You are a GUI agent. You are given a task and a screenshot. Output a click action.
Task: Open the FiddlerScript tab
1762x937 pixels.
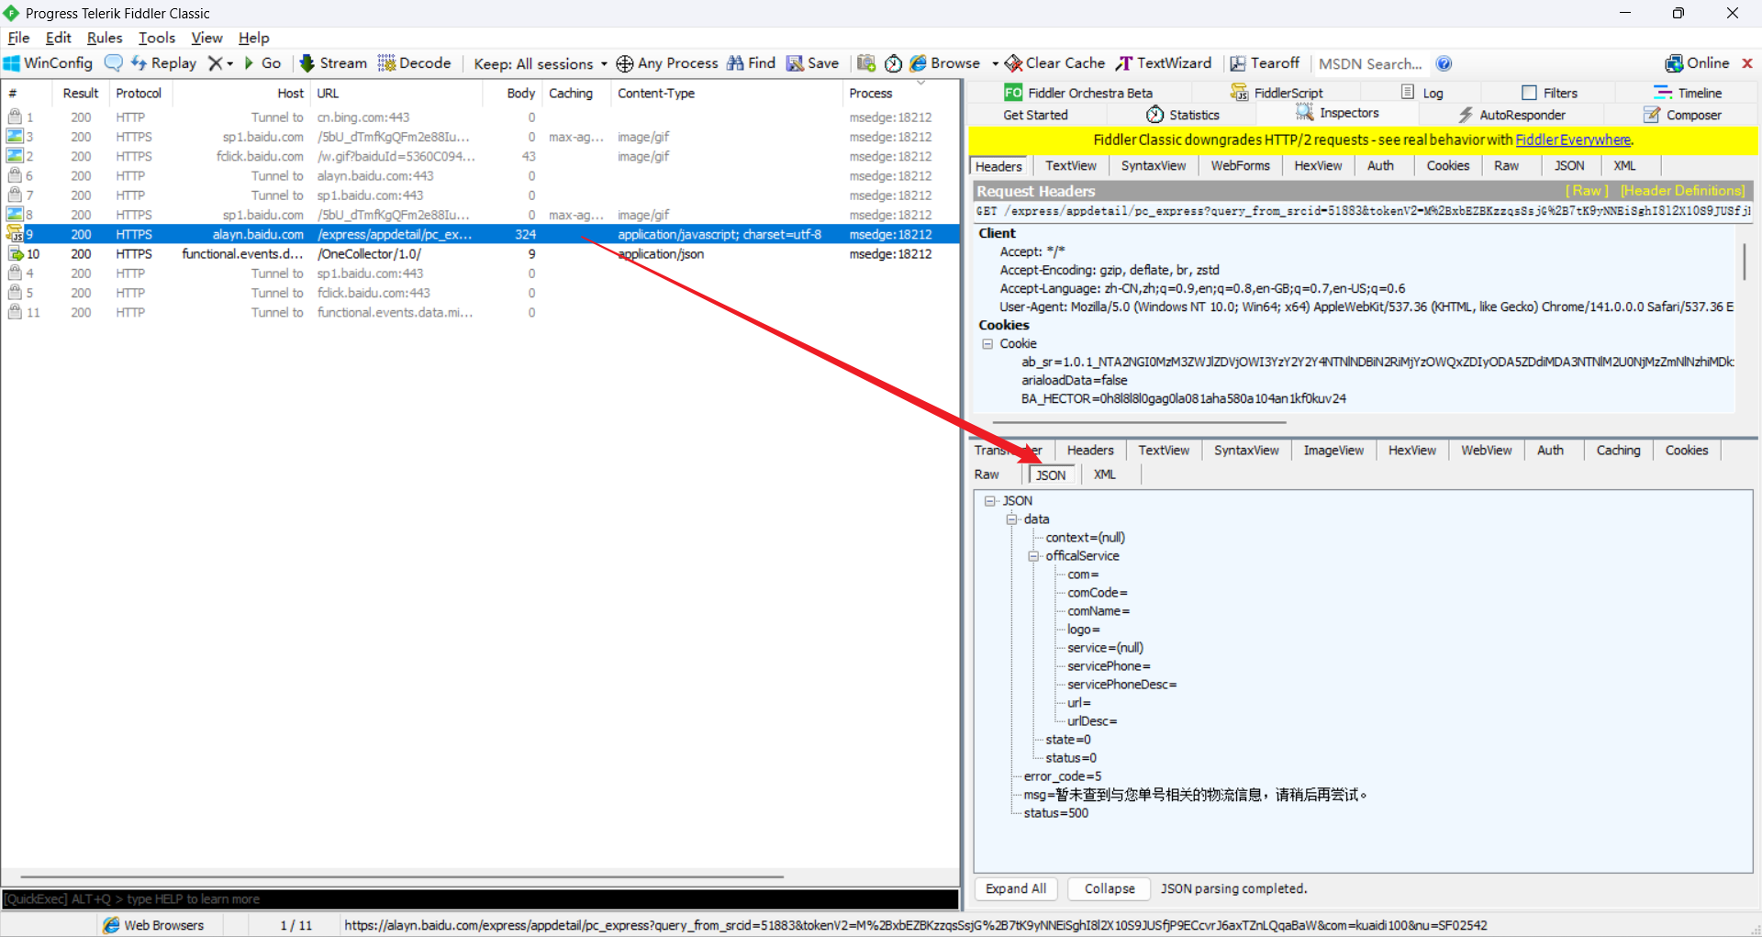point(1277,93)
